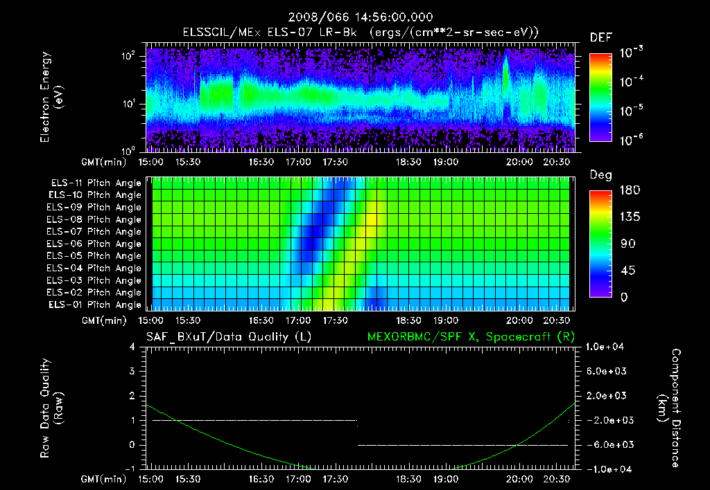
Task: Click GMT(min) label under the bottom plot
Action: coord(104,479)
